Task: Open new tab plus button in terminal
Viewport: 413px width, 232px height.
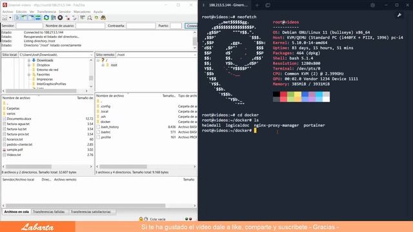Action: pyautogui.click(x=257, y=5)
